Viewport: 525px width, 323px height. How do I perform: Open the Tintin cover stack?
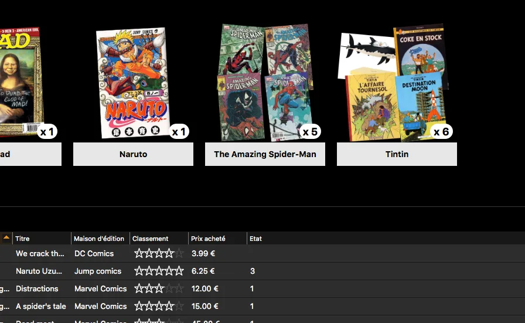click(x=393, y=82)
